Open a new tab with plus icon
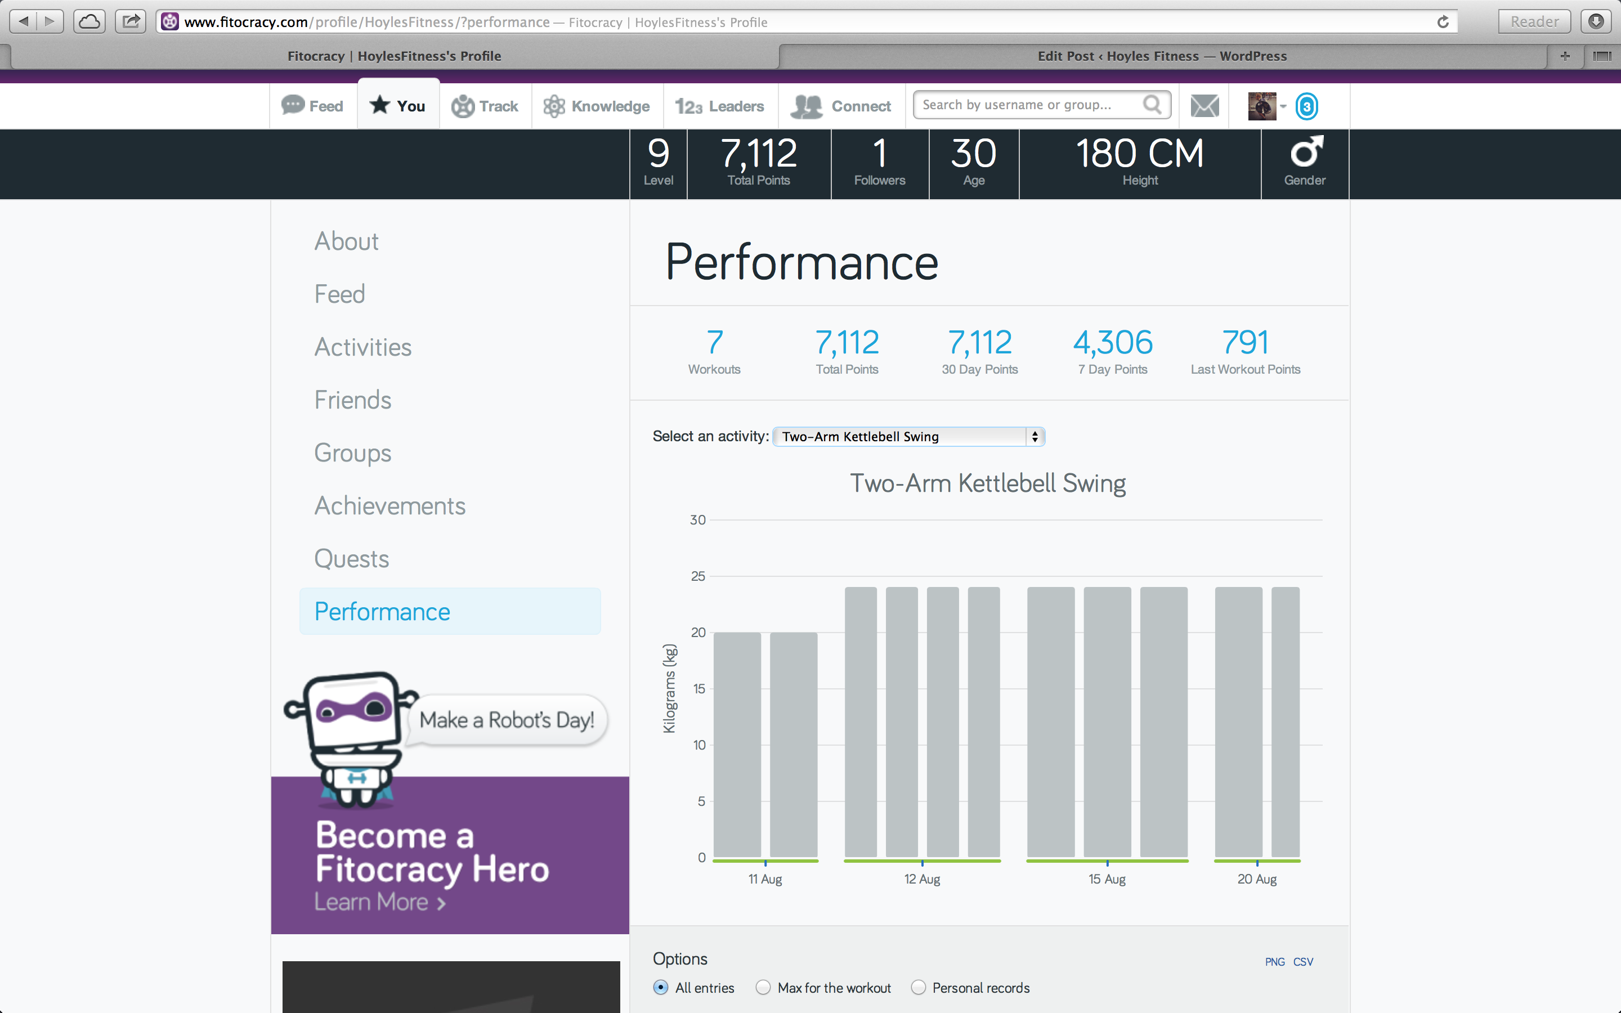The height and width of the screenshot is (1013, 1621). [x=1565, y=56]
